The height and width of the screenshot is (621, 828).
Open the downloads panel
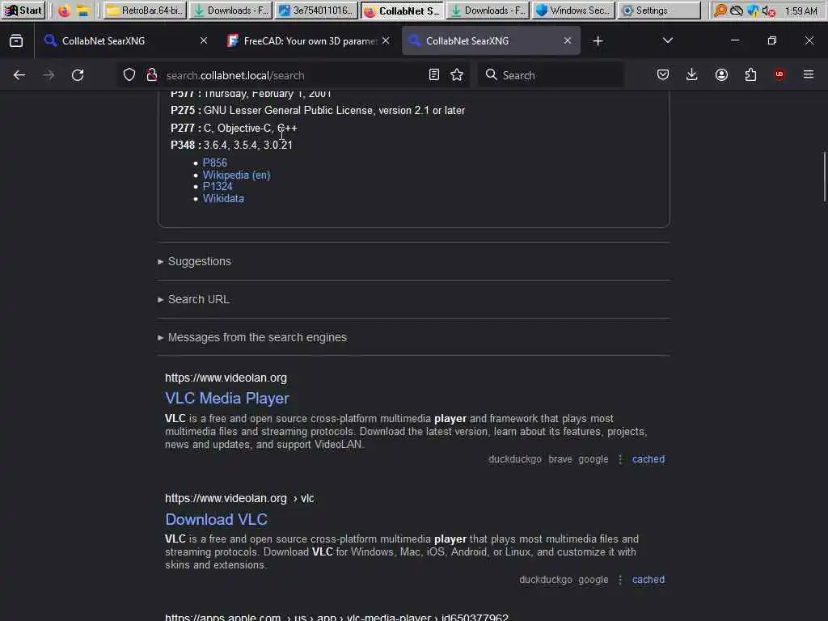pyautogui.click(x=692, y=75)
